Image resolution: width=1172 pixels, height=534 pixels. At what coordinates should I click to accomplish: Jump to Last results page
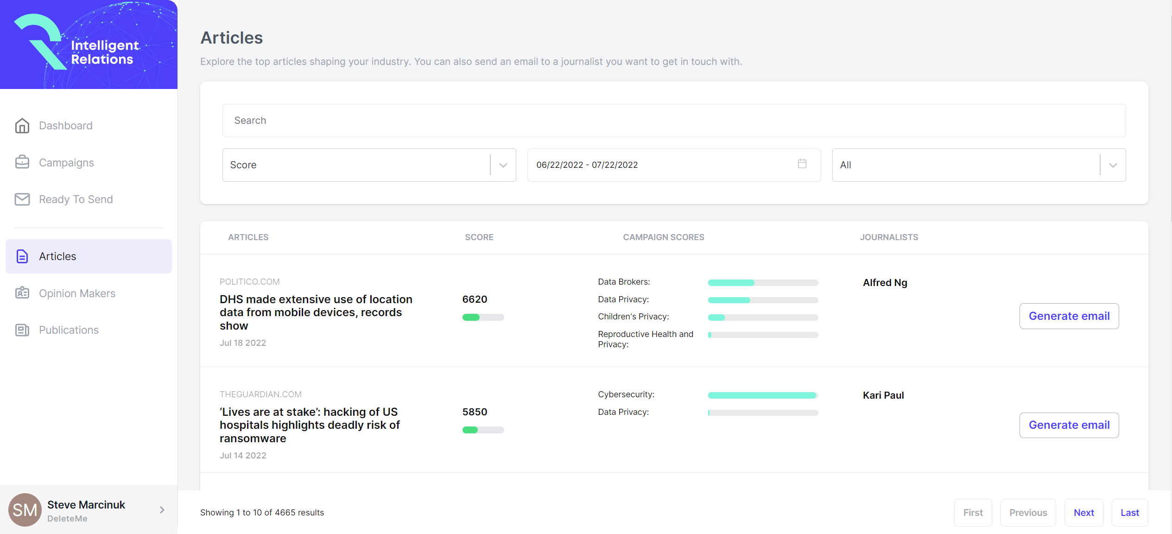point(1130,513)
